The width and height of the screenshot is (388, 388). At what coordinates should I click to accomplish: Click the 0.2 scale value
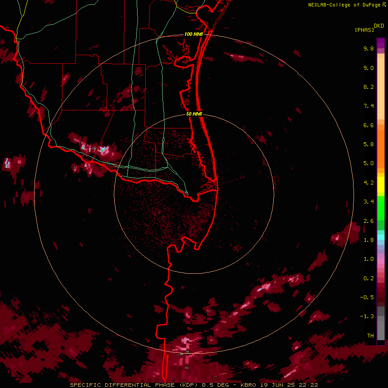point(369,278)
